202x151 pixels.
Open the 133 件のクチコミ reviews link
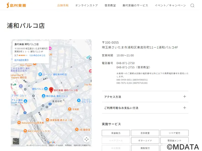pyautogui.click(x=37, y=55)
